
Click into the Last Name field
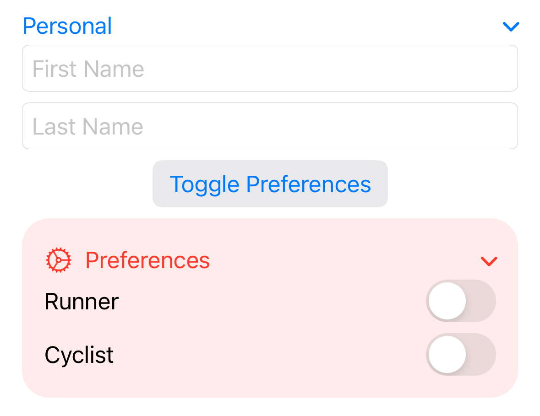click(270, 126)
